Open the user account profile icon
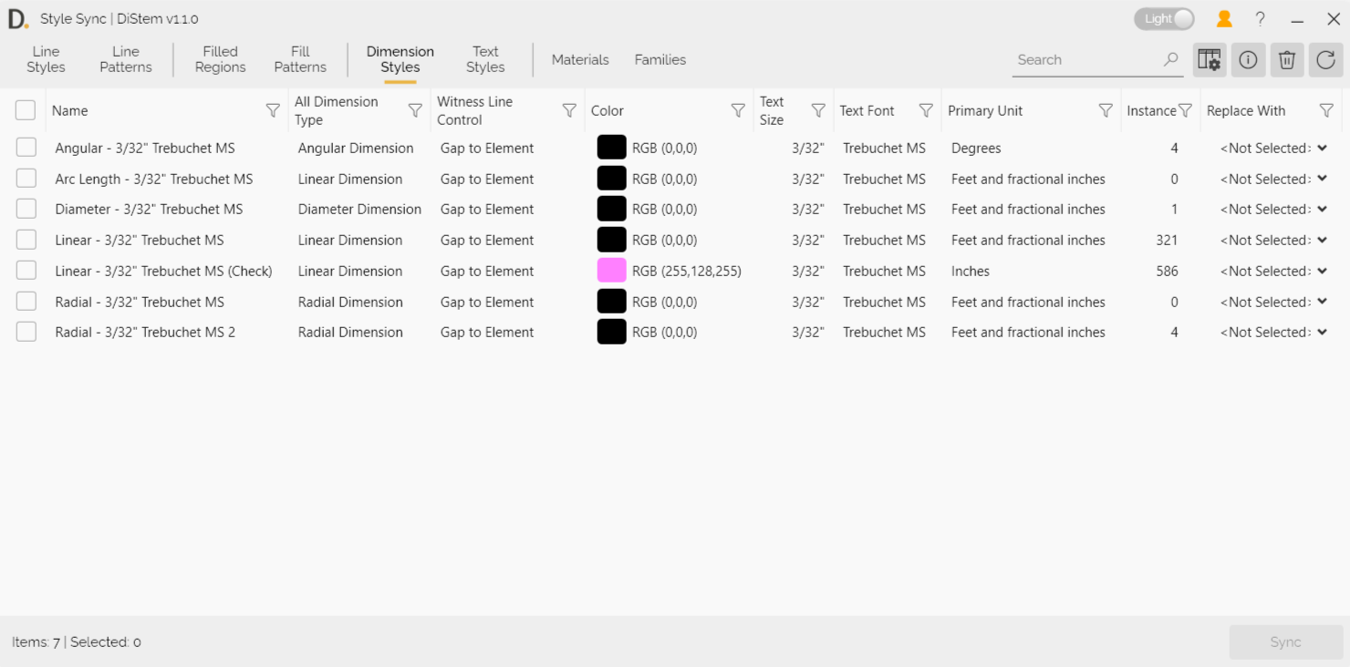This screenshot has width=1350, height=667. click(1224, 19)
